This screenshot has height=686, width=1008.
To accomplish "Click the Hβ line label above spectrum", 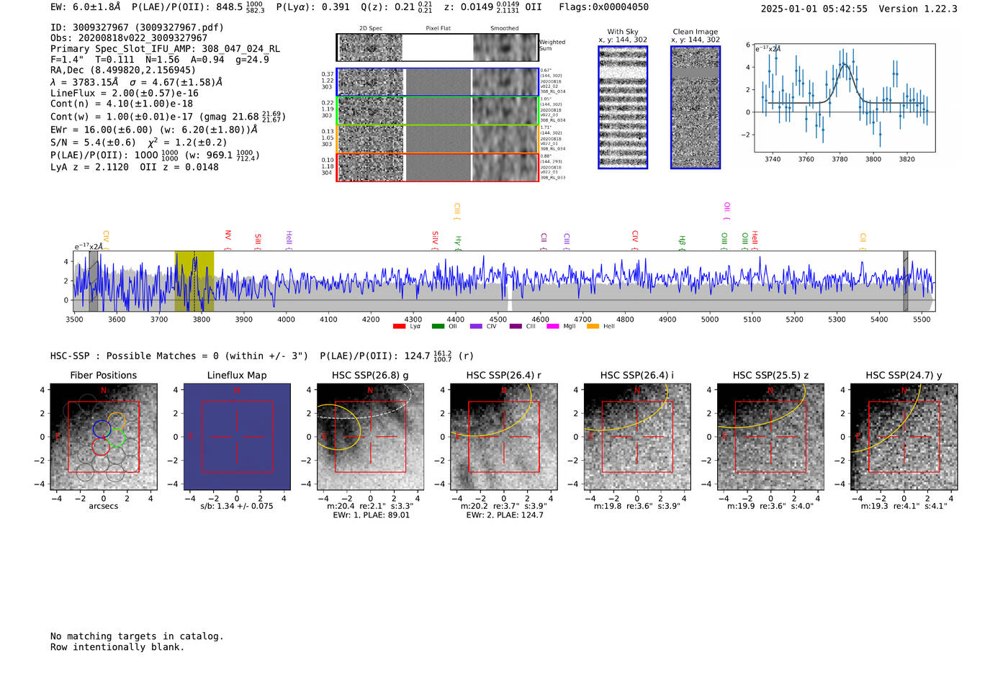I will [x=682, y=241].
